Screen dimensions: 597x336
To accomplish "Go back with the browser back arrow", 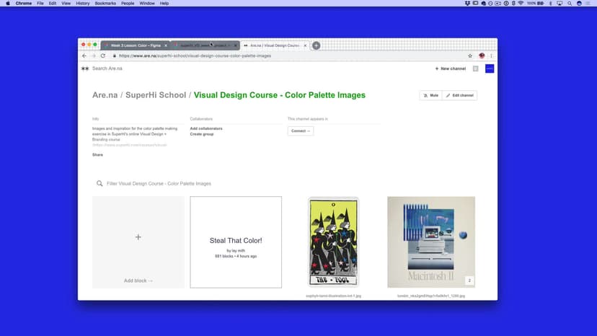I will (x=84, y=56).
